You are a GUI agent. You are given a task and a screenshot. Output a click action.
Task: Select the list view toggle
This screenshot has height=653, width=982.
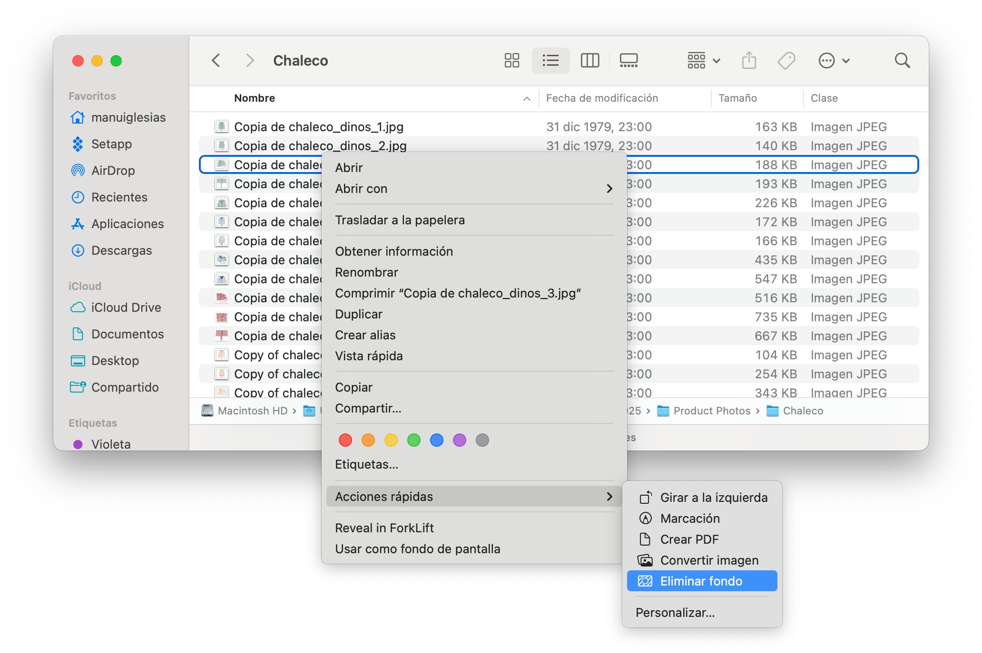click(550, 60)
